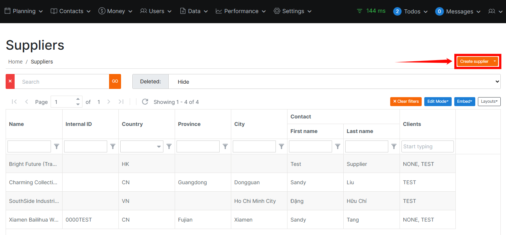Go to Home breadcrumb link

(15, 62)
